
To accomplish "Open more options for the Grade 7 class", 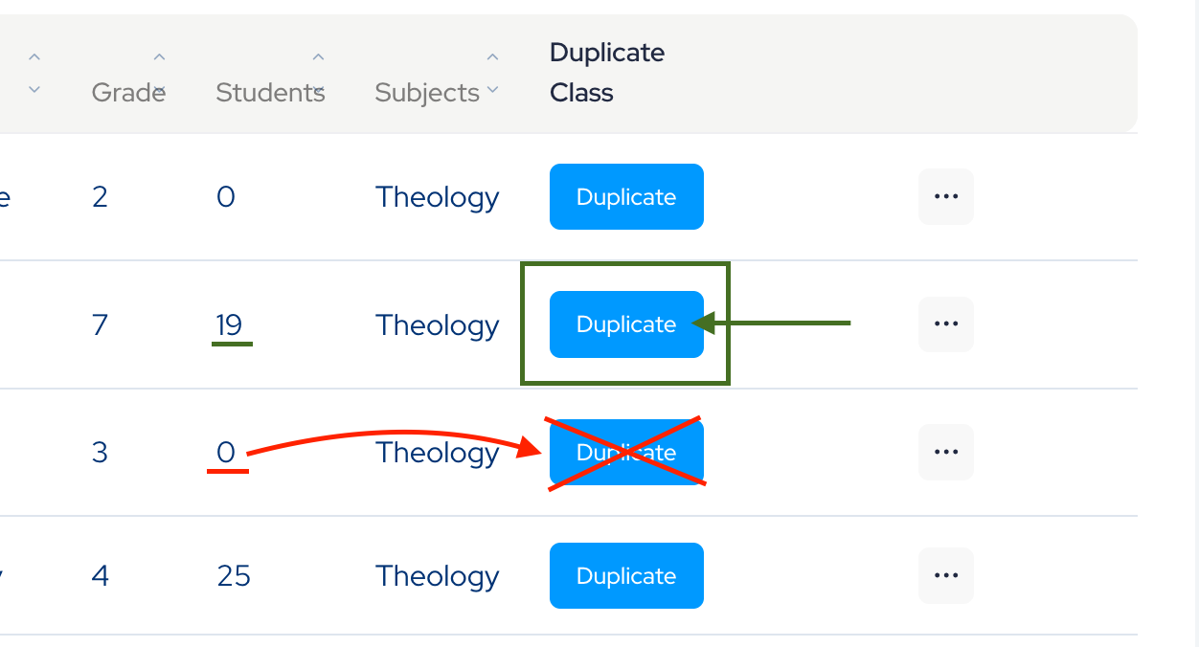I will point(945,324).
